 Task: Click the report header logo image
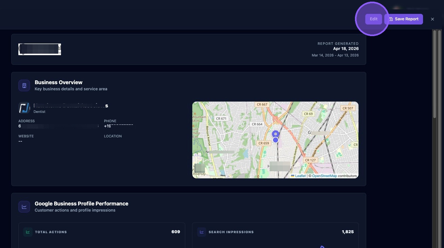tap(40, 49)
